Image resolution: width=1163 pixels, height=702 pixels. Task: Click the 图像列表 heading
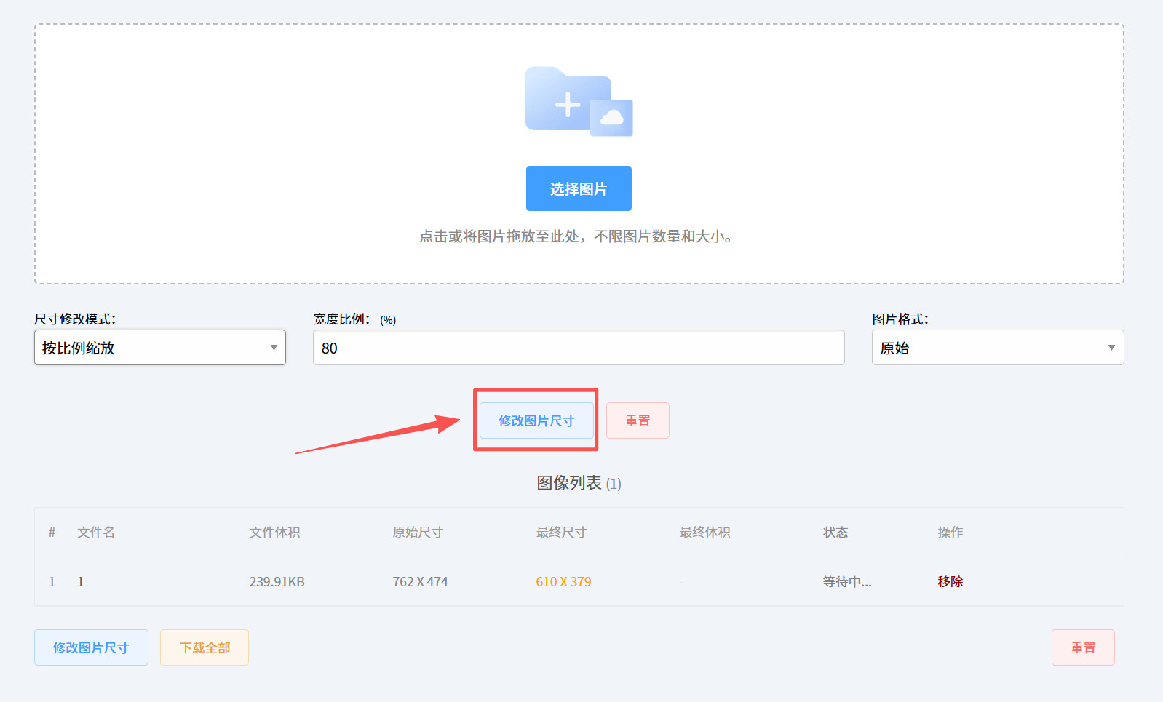point(579,483)
